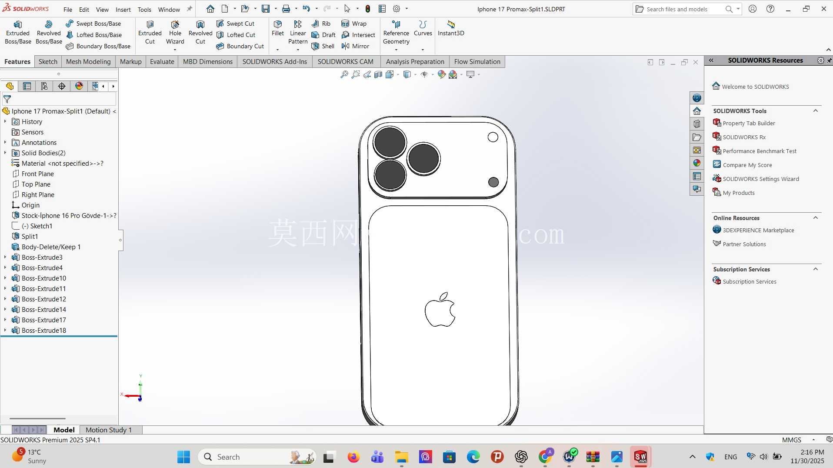Open the Tools menu

[x=144, y=9]
